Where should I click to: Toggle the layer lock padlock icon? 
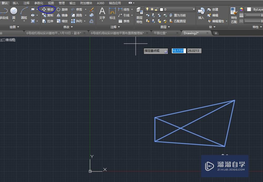pos(156,9)
